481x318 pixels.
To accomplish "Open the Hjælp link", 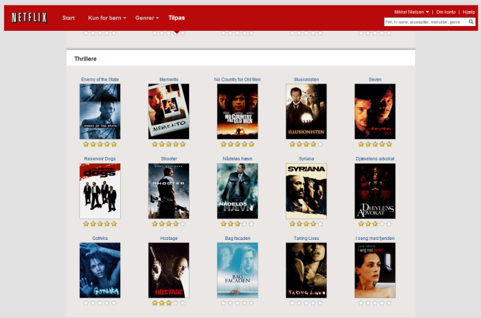I will point(469,12).
